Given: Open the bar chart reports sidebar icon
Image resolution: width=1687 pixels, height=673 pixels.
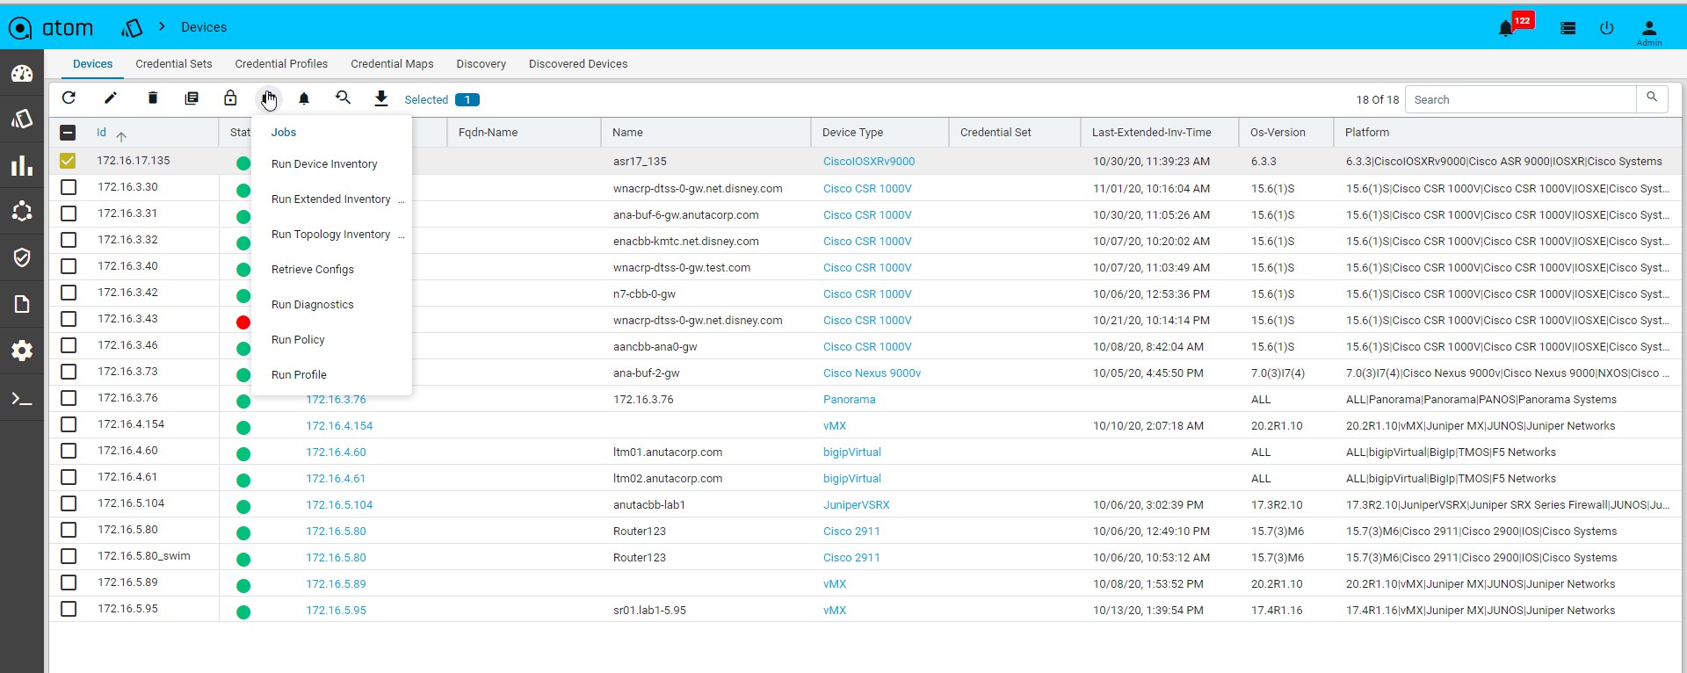Looking at the screenshot, I should 22,165.
